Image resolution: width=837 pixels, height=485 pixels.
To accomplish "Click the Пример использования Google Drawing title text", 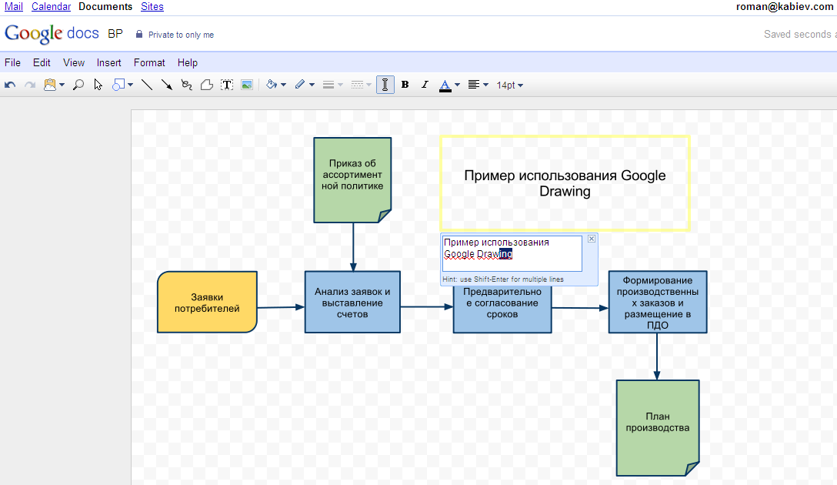I will pos(565,183).
